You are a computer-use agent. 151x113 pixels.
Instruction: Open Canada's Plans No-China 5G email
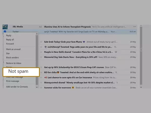pos(78,52)
